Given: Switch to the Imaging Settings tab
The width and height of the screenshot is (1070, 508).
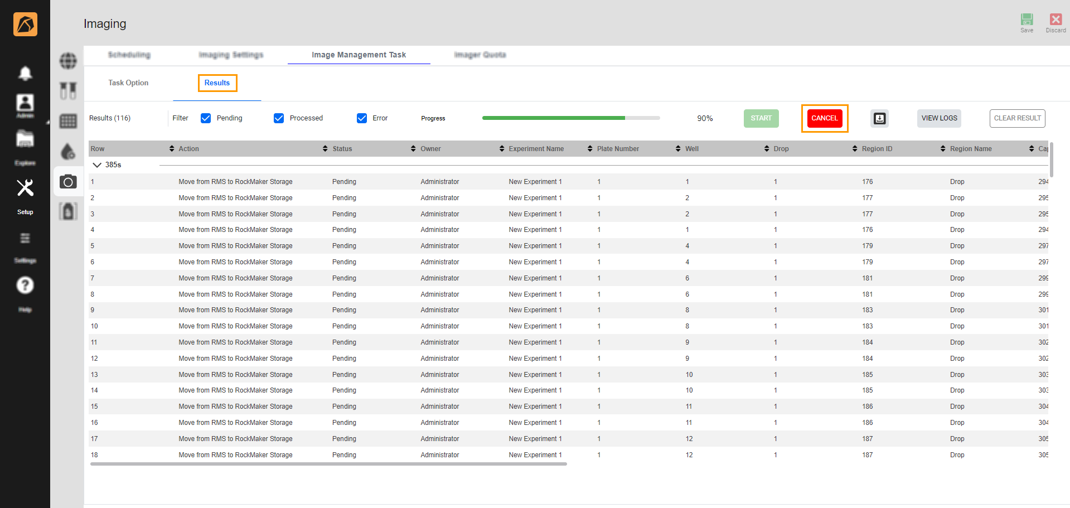Looking at the screenshot, I should [231, 55].
